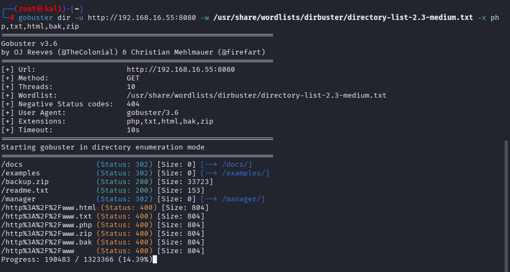The width and height of the screenshot is (510, 272).
Task: Click the Extensions value 'php,txt,html,bak,zip'
Action: [170, 121]
